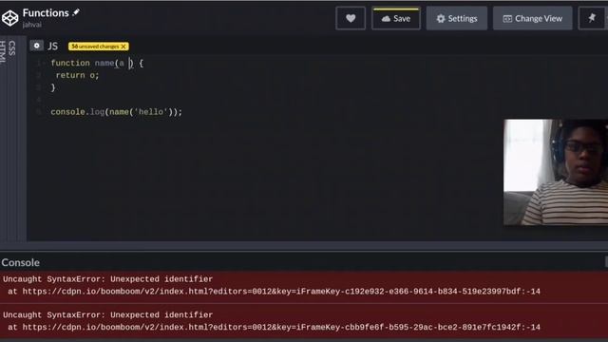Save the pen
The image size is (608, 342).
396,18
